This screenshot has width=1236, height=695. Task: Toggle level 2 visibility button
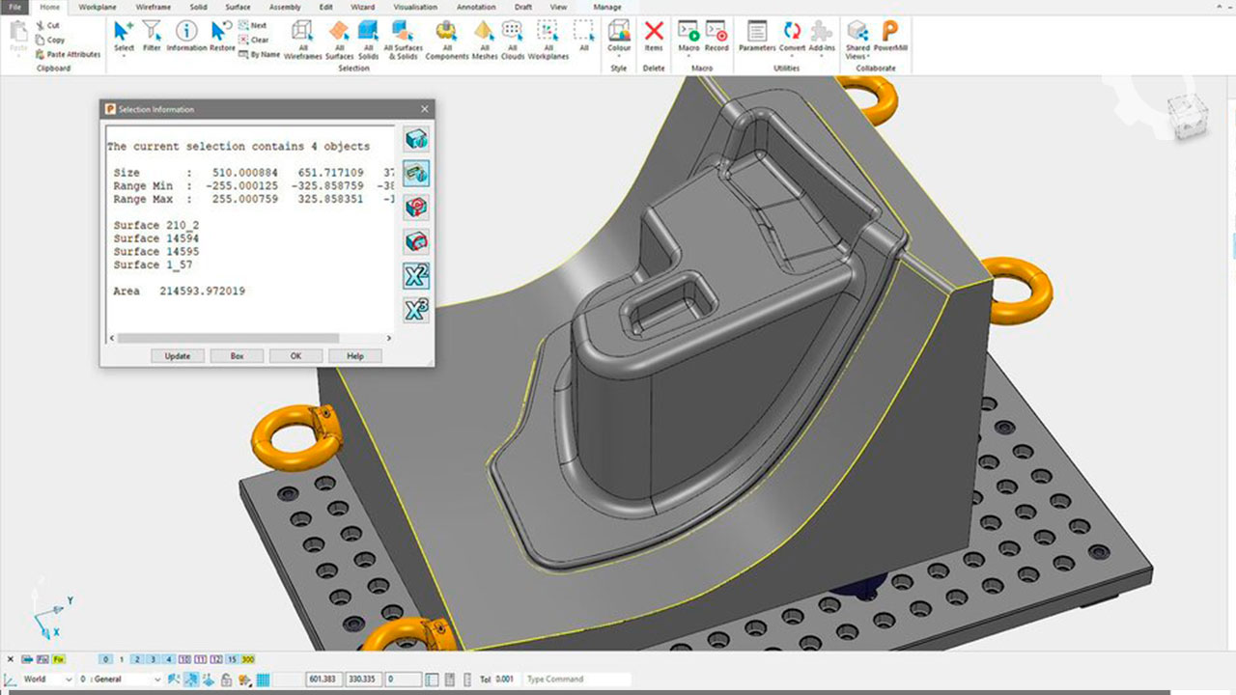point(137,659)
